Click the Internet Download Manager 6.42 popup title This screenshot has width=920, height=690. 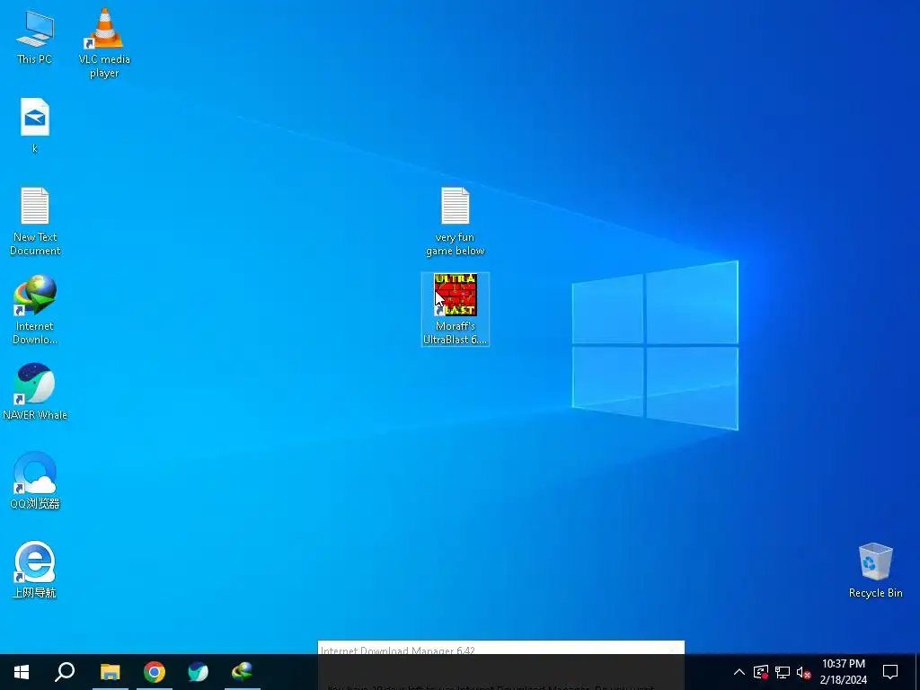click(x=398, y=650)
